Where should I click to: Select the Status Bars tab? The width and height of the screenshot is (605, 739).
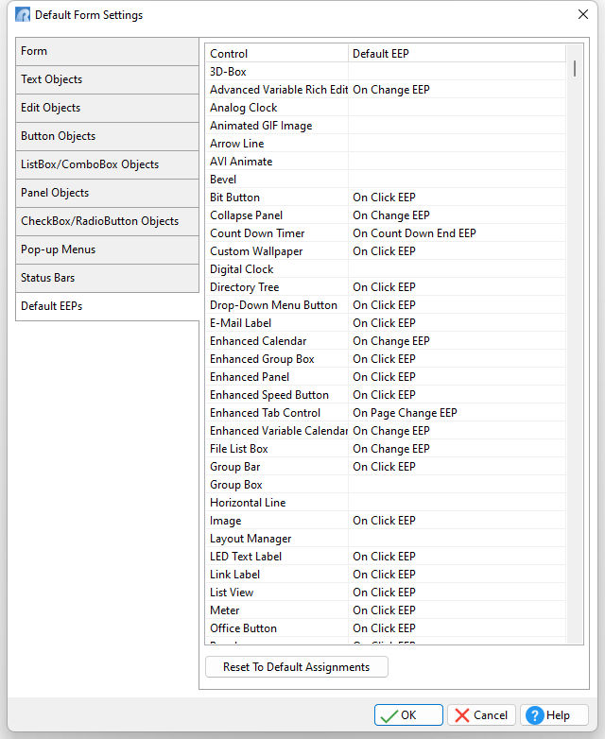pyautogui.click(x=107, y=278)
